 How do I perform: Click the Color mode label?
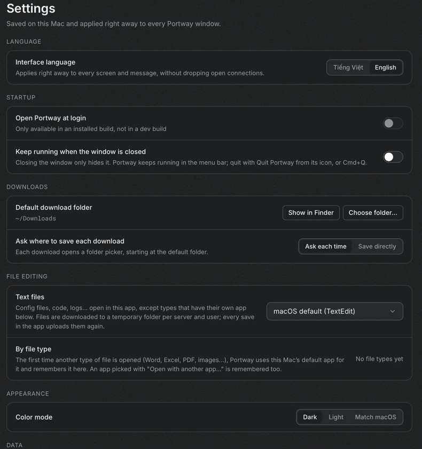pos(34,417)
